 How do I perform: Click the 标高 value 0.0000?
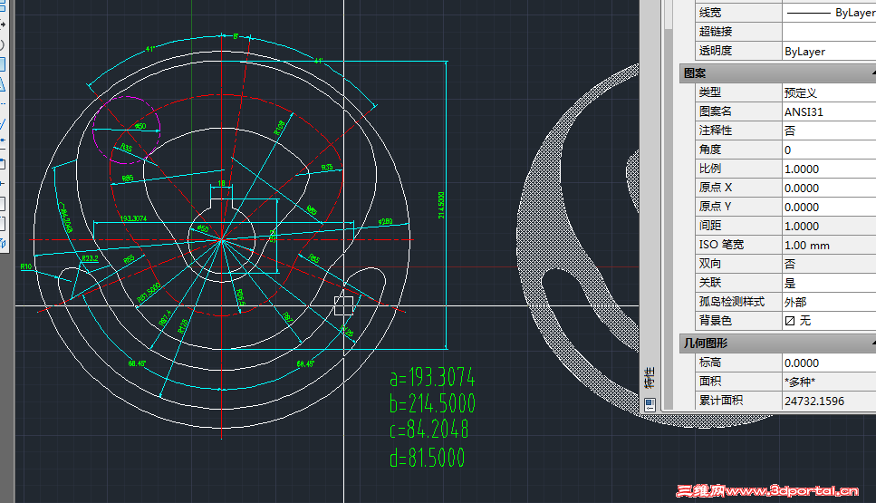[829, 363]
